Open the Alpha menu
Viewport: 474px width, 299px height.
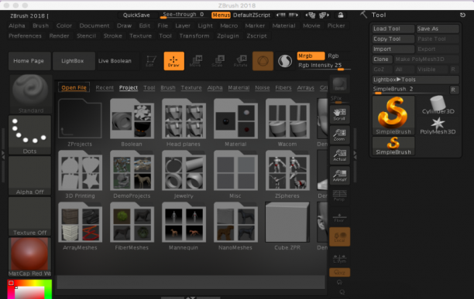[x=17, y=25]
